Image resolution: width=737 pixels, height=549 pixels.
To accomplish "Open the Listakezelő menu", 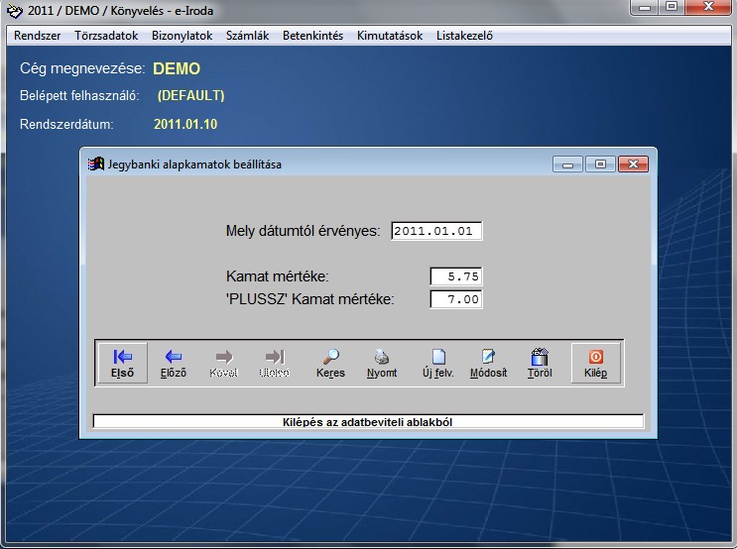I will pyautogui.click(x=464, y=36).
